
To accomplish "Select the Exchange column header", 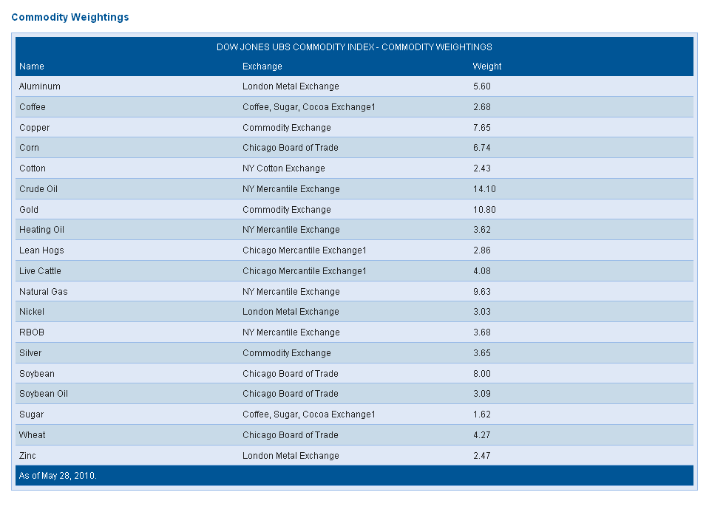I will 262,66.
